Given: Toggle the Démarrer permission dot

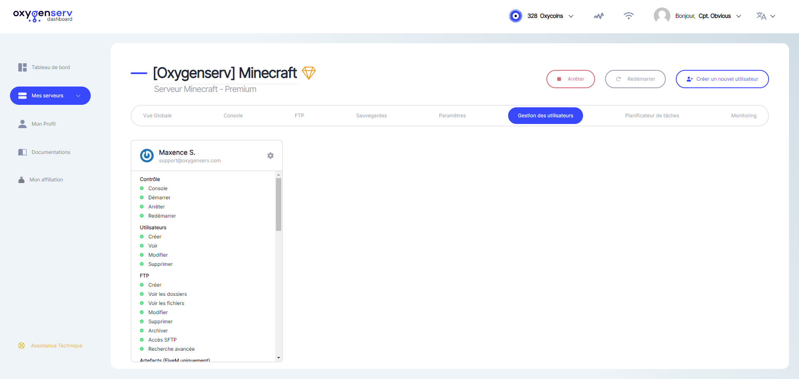Looking at the screenshot, I should pyautogui.click(x=141, y=198).
